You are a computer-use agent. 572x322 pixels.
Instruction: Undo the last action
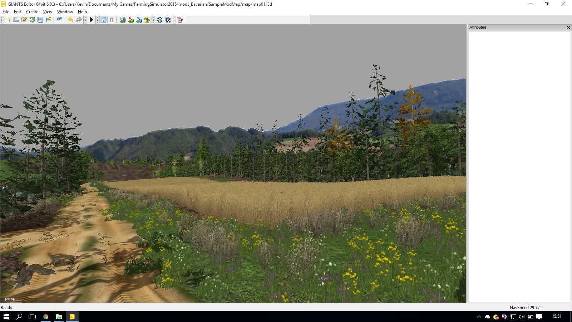click(71, 20)
